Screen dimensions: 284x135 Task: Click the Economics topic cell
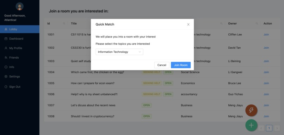click(188, 83)
